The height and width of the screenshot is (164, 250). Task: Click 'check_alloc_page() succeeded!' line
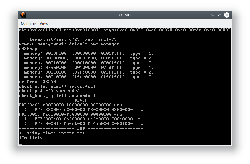point(57,86)
